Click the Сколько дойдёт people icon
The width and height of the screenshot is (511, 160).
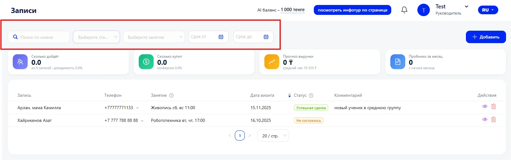[20, 62]
